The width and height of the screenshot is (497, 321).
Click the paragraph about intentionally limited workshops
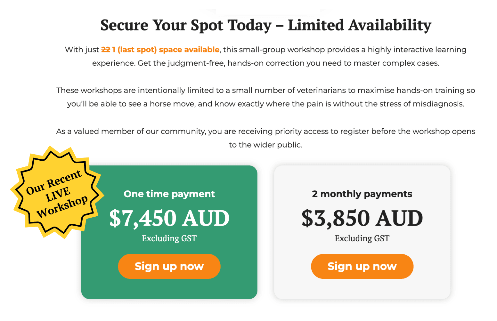pos(266,97)
